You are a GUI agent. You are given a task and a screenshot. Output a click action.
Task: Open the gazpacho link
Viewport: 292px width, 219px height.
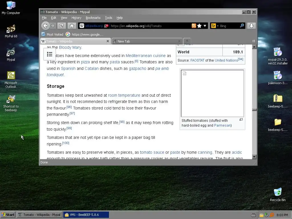[x=137, y=68]
